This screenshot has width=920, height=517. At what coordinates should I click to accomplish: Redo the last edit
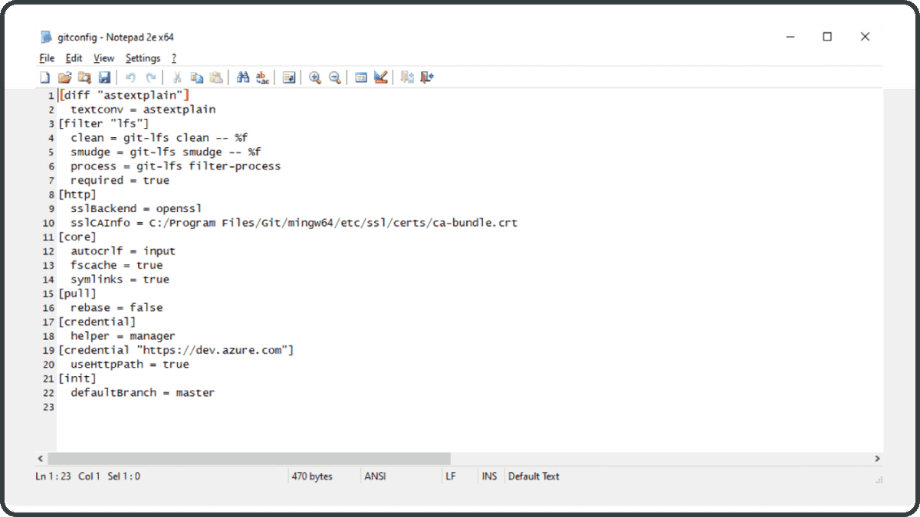[150, 77]
